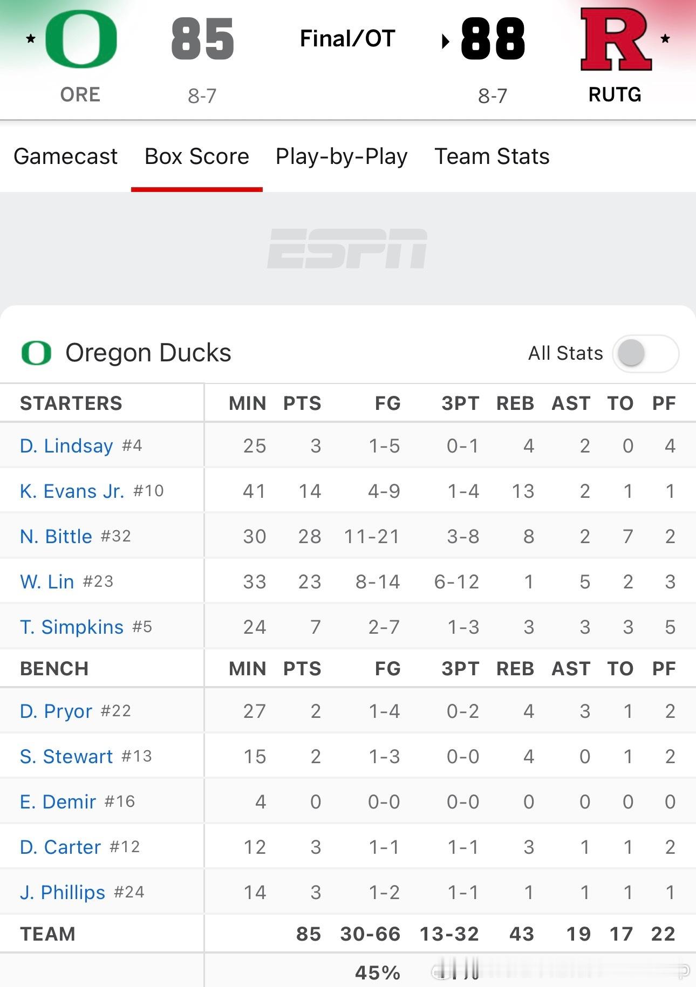This screenshot has width=696, height=987.
Task: Tap the Rutgers R logo in header
Action: point(616,39)
